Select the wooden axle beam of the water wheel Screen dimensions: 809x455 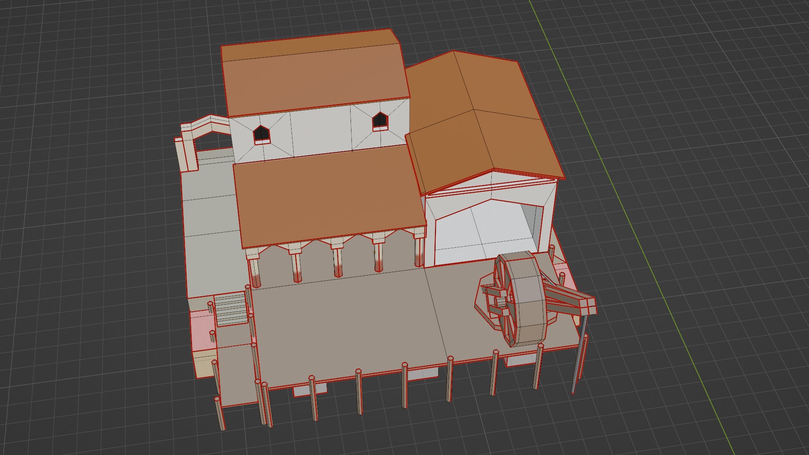pos(570,298)
